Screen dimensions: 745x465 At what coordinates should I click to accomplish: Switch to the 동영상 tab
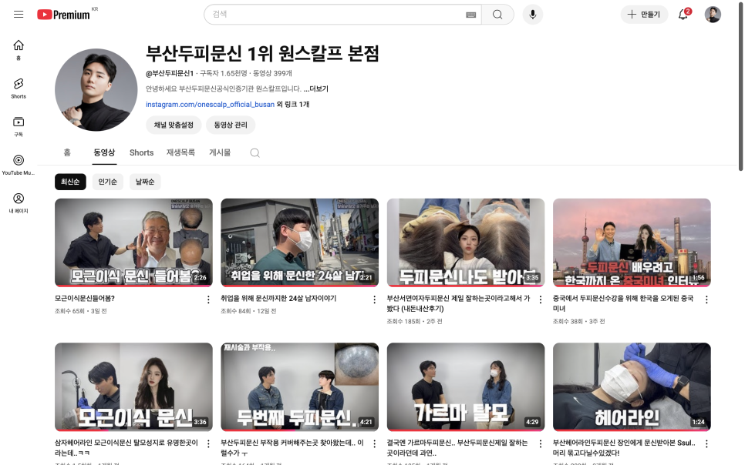[x=104, y=152]
